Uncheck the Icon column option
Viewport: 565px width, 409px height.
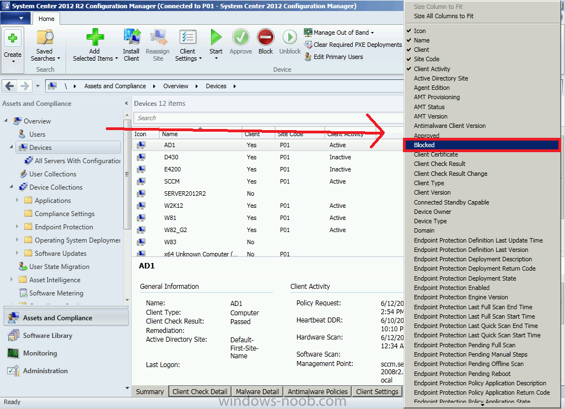419,31
